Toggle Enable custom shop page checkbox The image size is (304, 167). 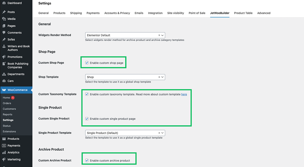coord(87,63)
